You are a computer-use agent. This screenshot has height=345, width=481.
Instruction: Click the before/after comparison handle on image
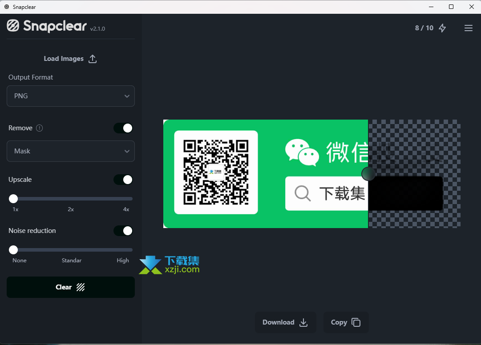368,174
